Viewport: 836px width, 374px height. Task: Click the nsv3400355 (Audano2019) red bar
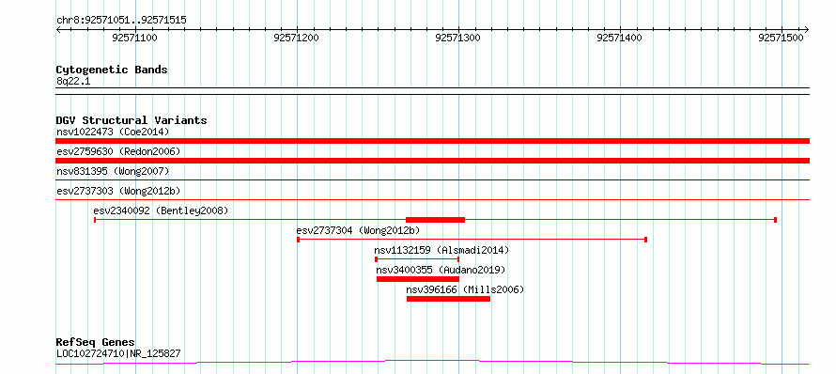(418, 279)
